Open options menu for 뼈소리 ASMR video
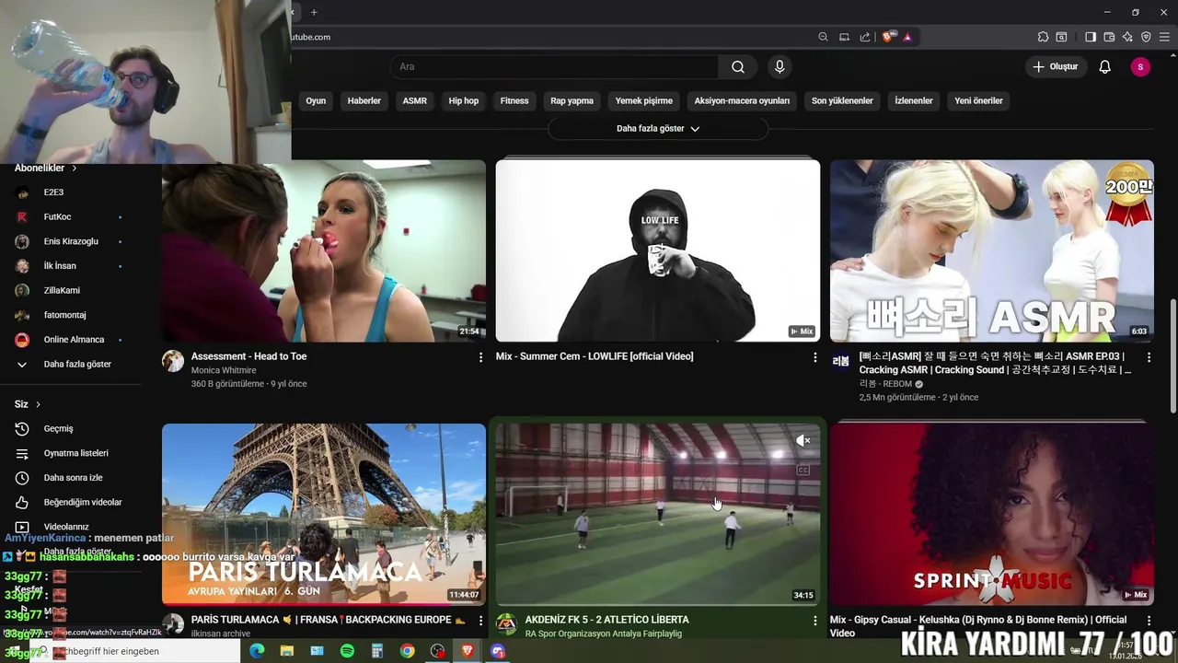Image resolution: width=1178 pixels, height=663 pixels. click(1149, 357)
